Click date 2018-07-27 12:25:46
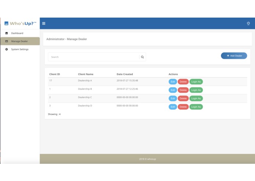Screen dimensions: 255x181 127,89
